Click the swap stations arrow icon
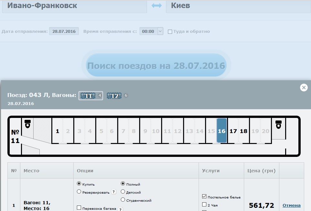The height and width of the screenshot is (211, 311). click(x=157, y=6)
